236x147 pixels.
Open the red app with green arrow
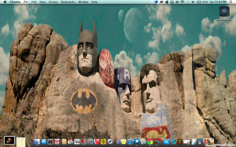coord(180,141)
